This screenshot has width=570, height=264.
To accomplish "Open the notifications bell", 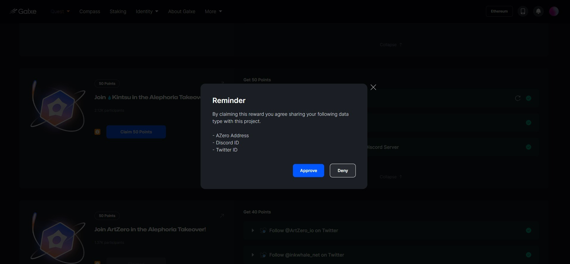I will [538, 11].
